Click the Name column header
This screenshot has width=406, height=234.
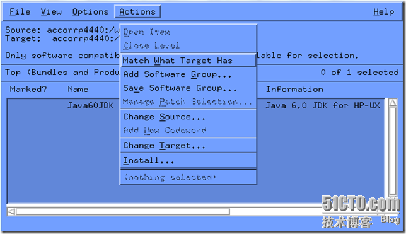(x=78, y=90)
